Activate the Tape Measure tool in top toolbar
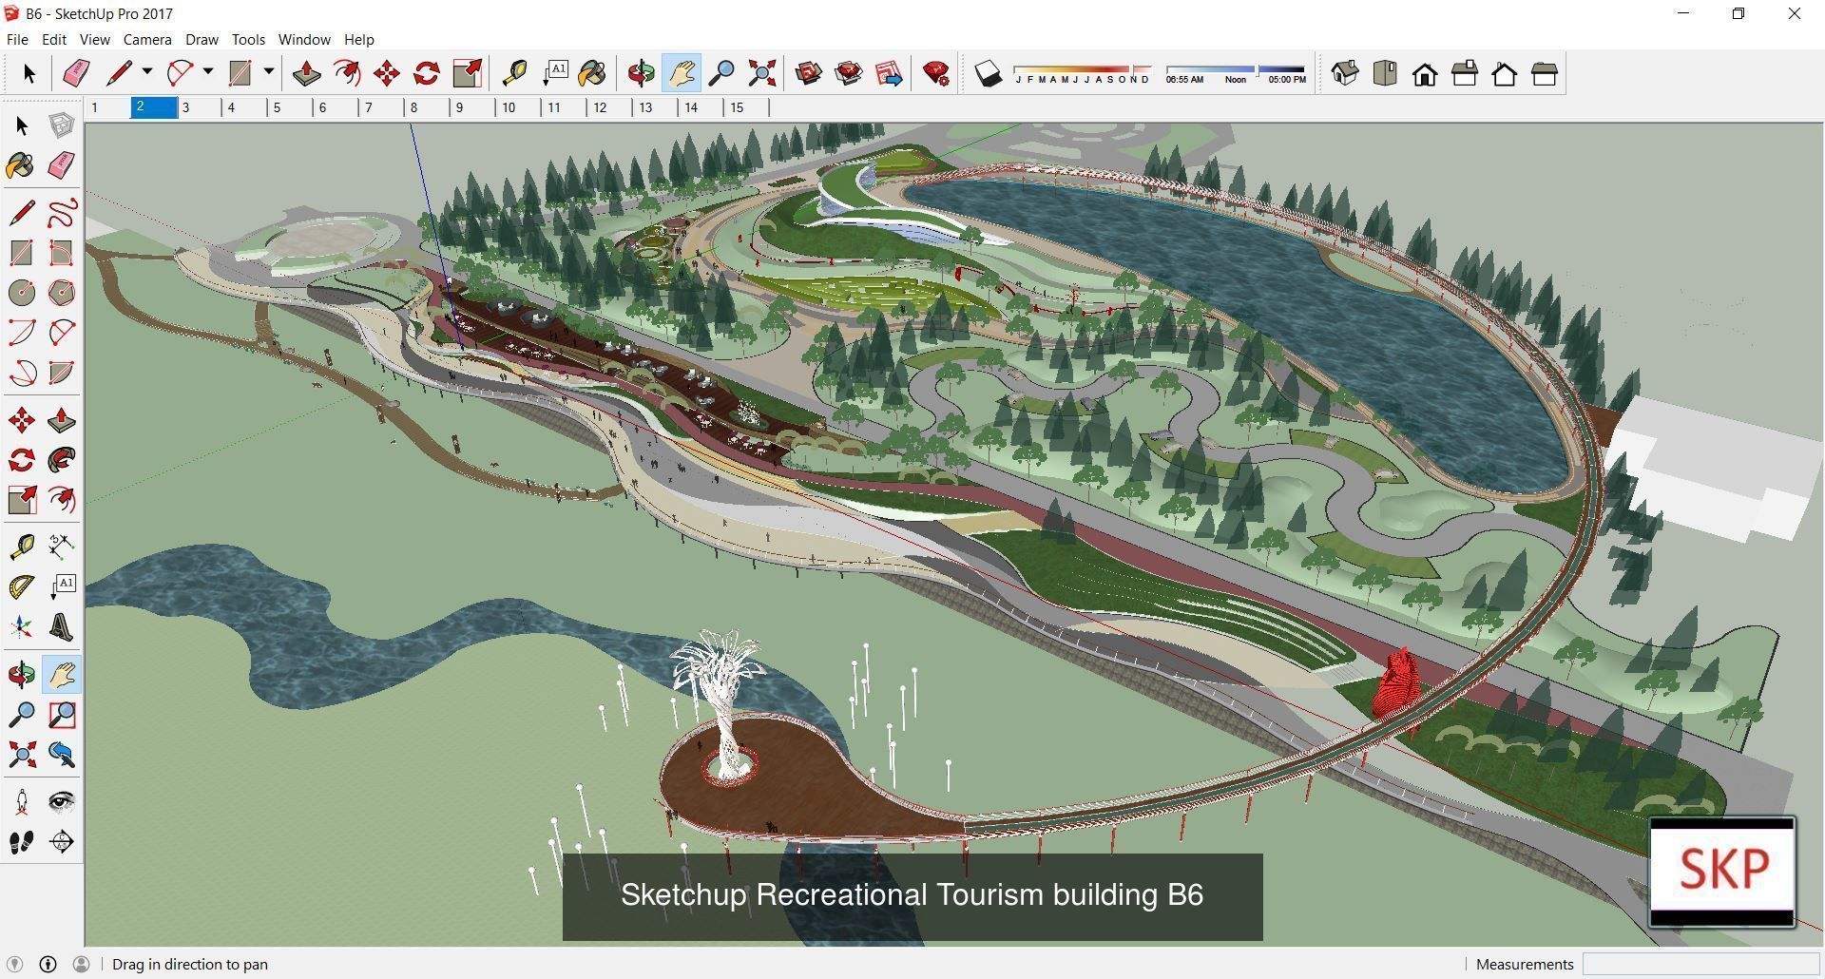Screen dimensions: 1825x979 pyautogui.click(x=514, y=73)
